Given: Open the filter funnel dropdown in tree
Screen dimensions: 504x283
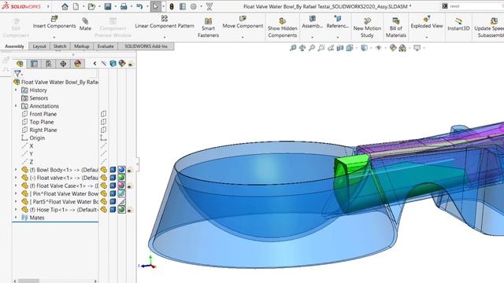Looking at the screenshot, I should coord(18,74).
